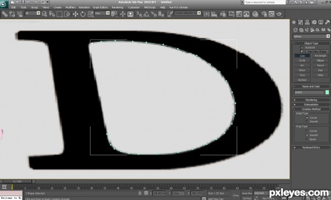
Task: Open the Utilities hammer panel icon
Action: point(327,22)
